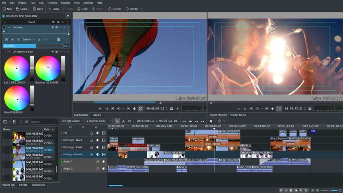Screen dimensions: 343x193
Task: Mute the Audio 1 track
Action: point(104,162)
